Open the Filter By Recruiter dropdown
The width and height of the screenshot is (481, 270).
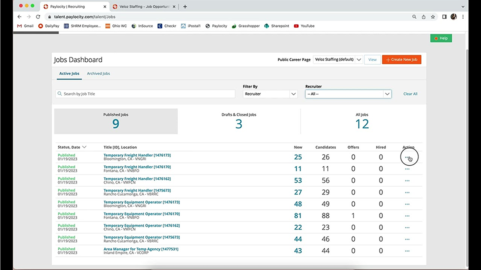coord(270,94)
